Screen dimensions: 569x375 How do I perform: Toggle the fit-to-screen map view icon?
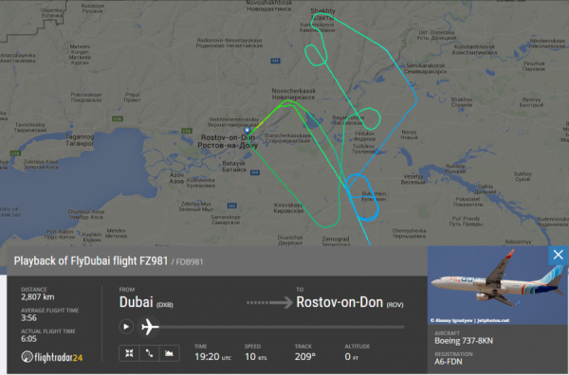(129, 353)
